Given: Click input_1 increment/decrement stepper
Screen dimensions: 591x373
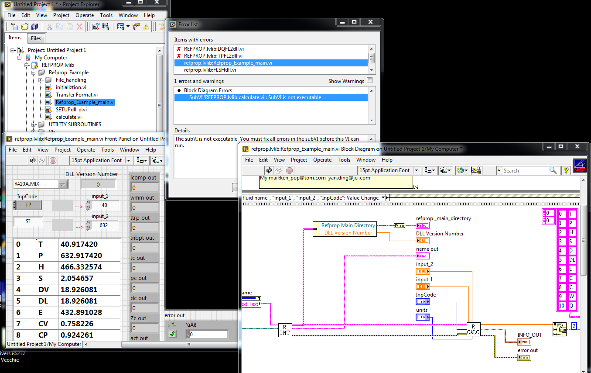Looking at the screenshot, I should click(x=88, y=205).
